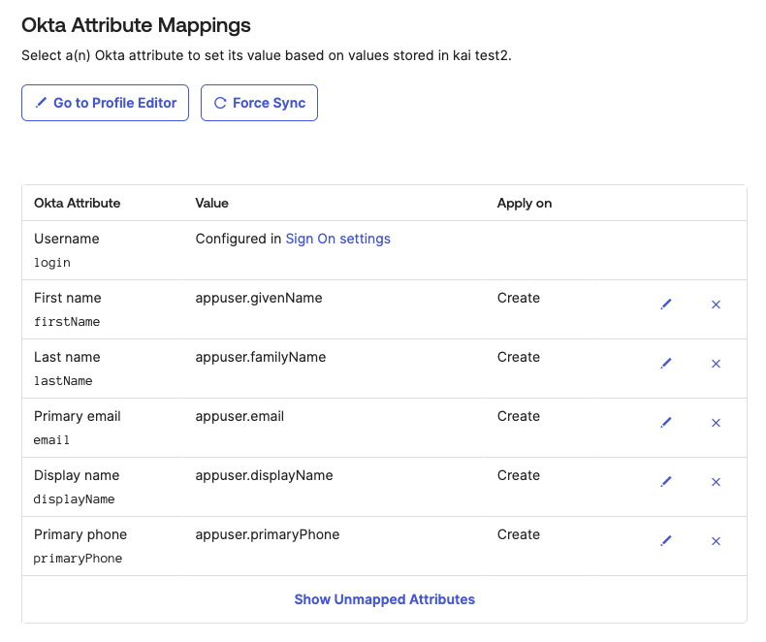The width and height of the screenshot is (766, 642).
Task: Delete the Display name mapping X icon
Action: pos(716,482)
